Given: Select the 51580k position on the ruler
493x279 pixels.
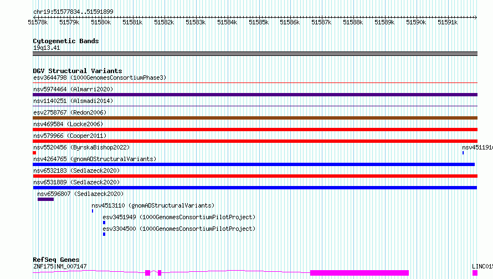Looking at the screenshot, I should [x=101, y=23].
